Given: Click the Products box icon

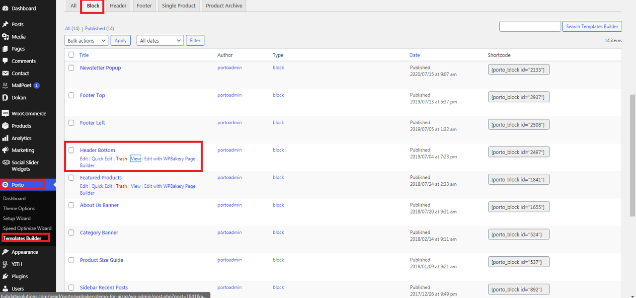Looking at the screenshot, I should click(5, 126).
